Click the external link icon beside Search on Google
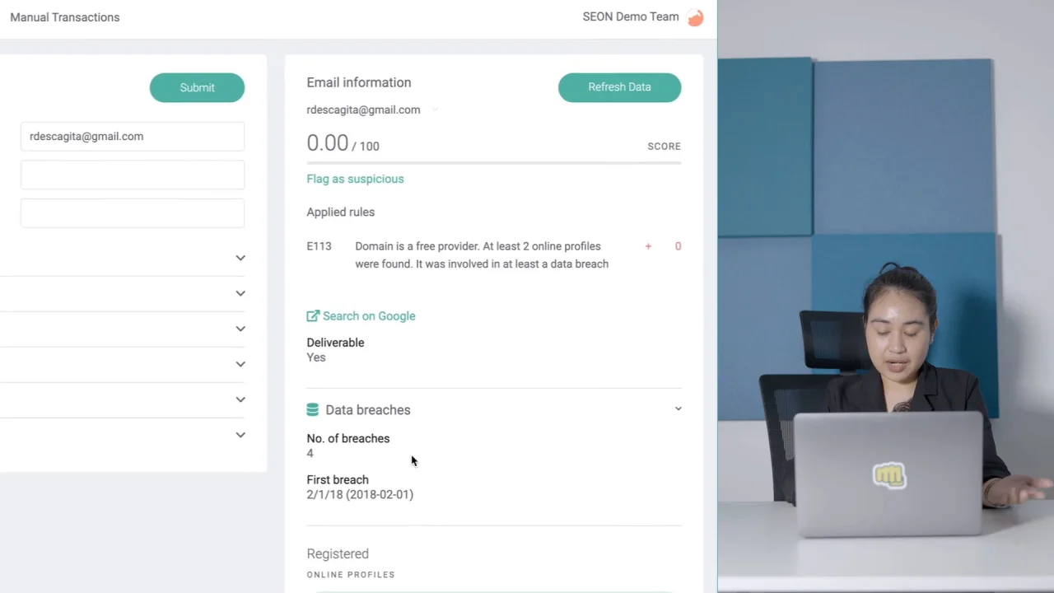1054x593 pixels. (313, 315)
